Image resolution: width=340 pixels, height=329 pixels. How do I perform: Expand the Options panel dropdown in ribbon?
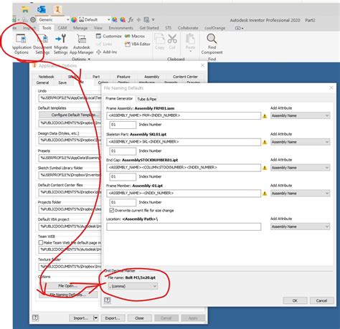pos(81,59)
